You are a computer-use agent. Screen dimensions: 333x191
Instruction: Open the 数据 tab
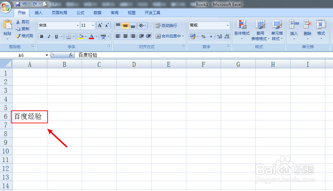point(97,13)
